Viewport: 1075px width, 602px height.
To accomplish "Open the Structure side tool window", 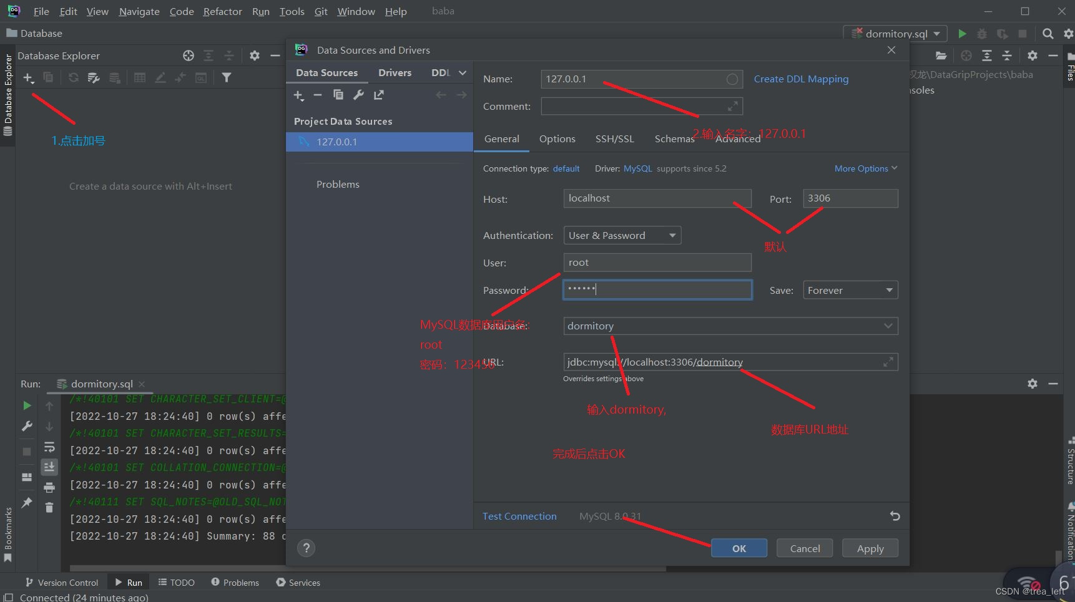I will pyautogui.click(x=1070, y=460).
